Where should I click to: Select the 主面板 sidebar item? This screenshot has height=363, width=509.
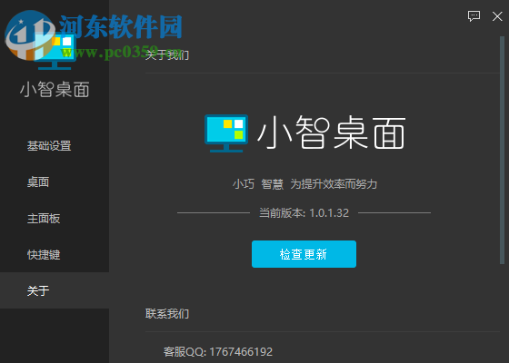point(44,219)
